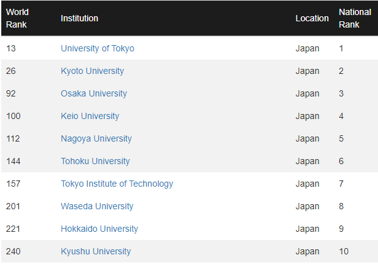The image size is (378, 265).
Task: Click world rank 240 cell
Action: 13,251
